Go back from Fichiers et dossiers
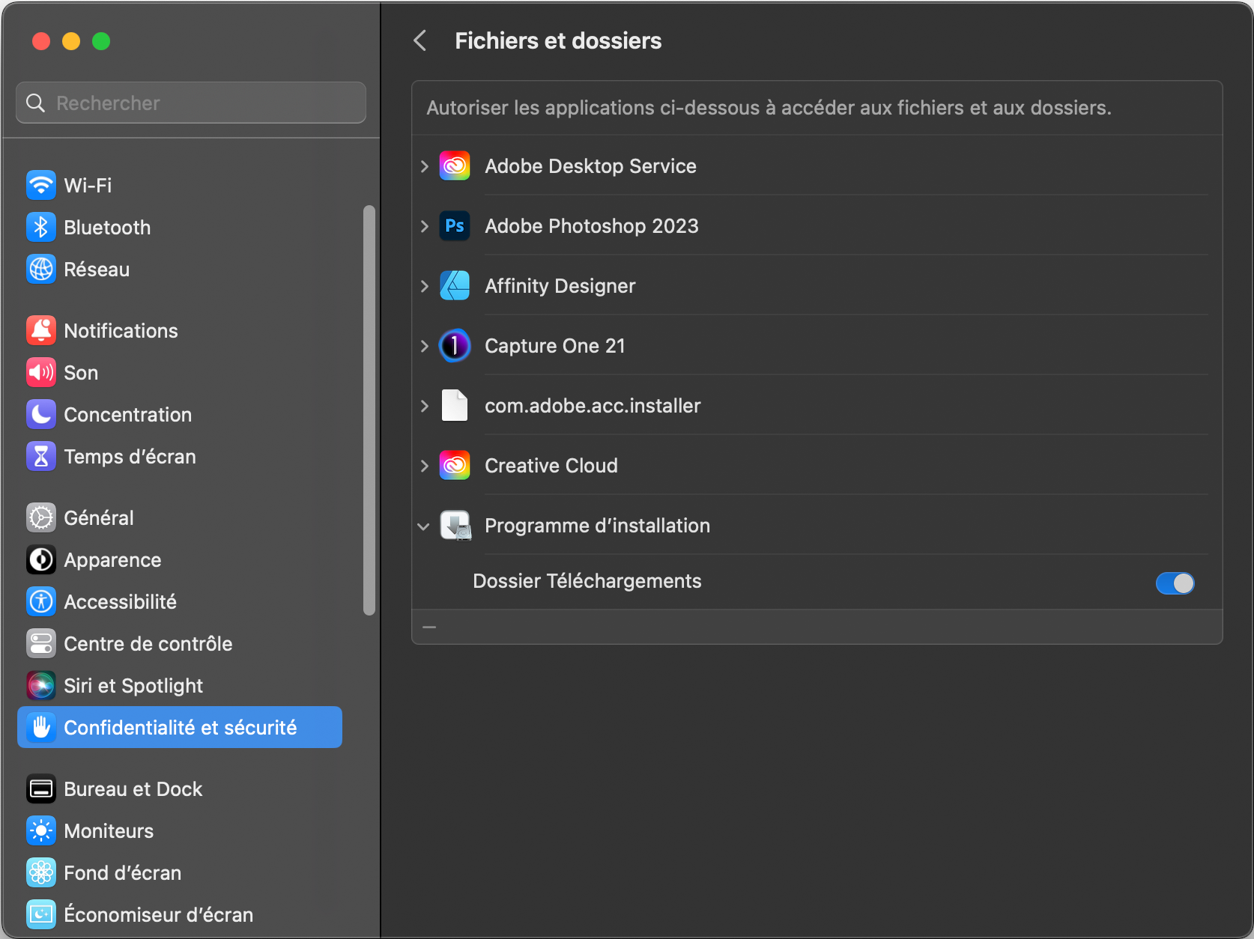This screenshot has height=939, width=1254. [420, 40]
